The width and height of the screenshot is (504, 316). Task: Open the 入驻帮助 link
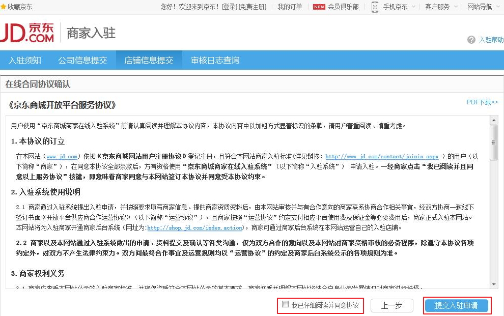click(491, 40)
